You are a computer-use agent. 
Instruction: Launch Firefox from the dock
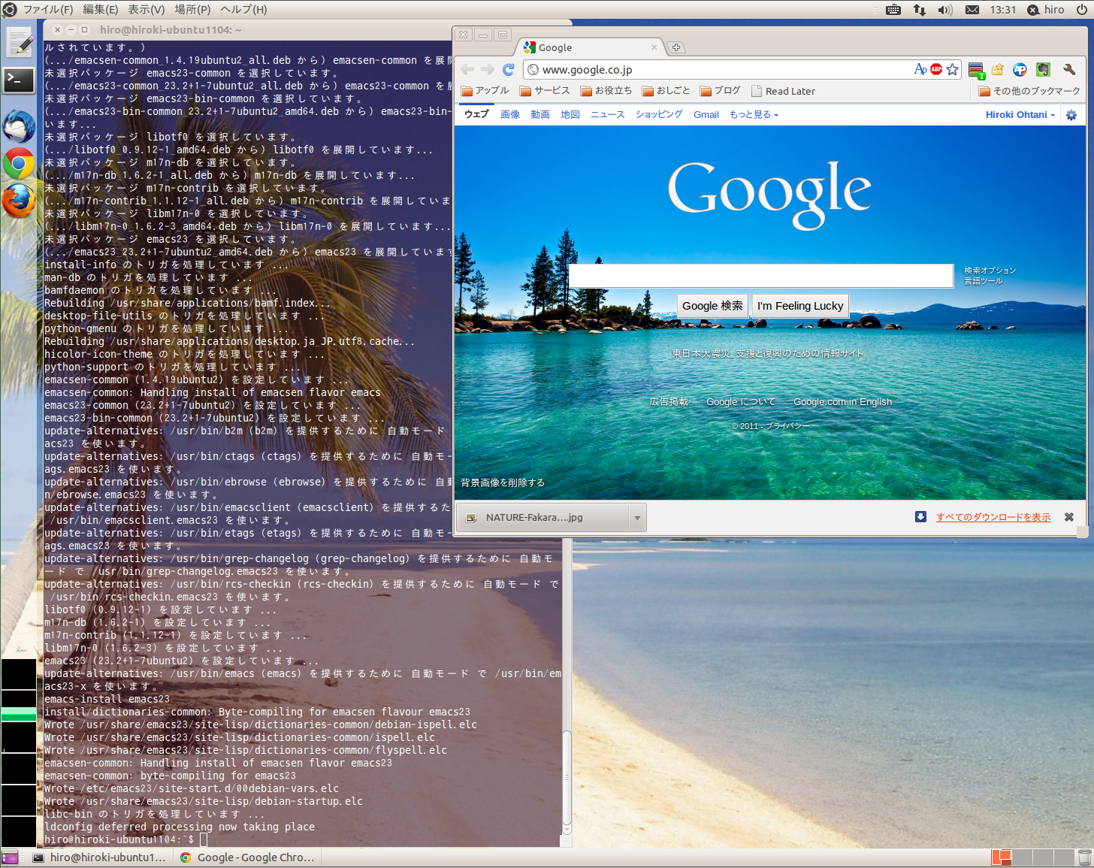tap(19, 201)
